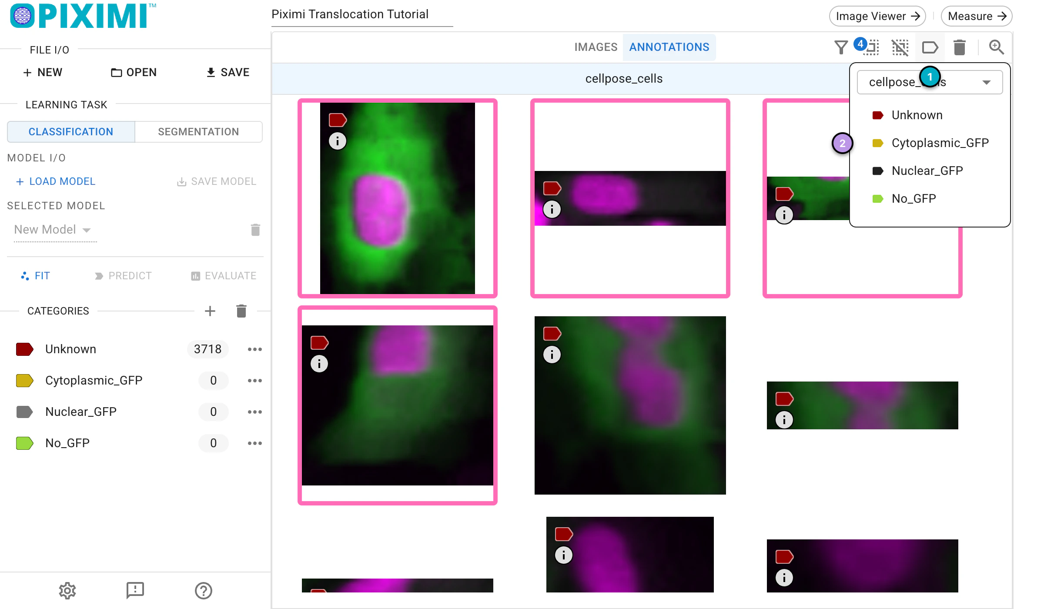Click the Unknown red category swatch in sidebar
The width and height of the screenshot is (1044, 609).
click(x=24, y=349)
